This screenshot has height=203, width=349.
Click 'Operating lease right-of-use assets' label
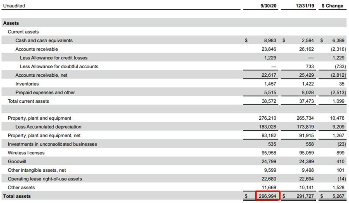tap(45, 179)
